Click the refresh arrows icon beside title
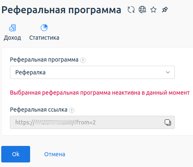Image resolution: width=193 pixels, height=167 pixels. 131,10
